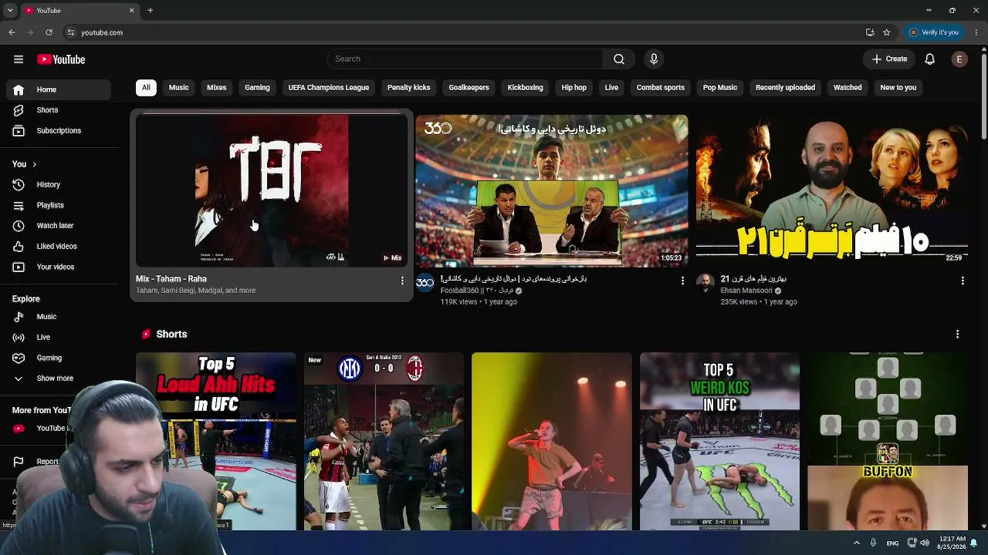Viewport: 988px width, 555px height.
Task: Select the Hip hop filter chip
Action: tap(574, 88)
